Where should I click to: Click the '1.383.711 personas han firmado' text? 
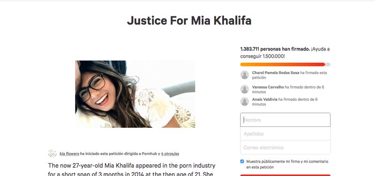[x=275, y=49]
